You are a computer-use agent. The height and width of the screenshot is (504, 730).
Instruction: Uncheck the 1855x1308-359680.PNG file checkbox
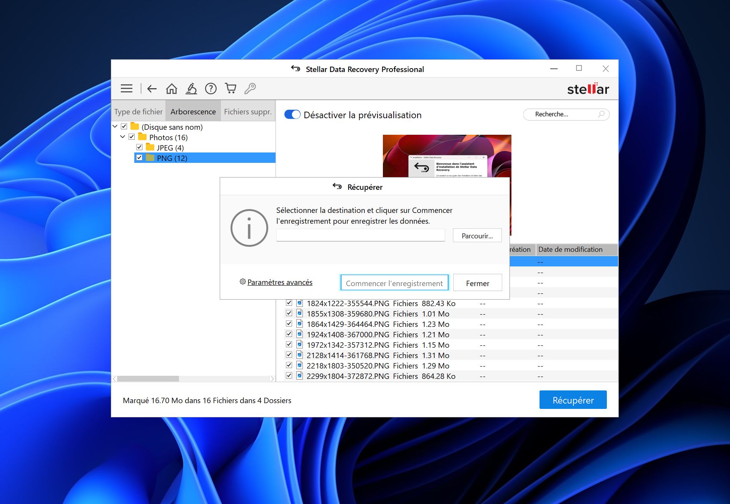coord(289,313)
